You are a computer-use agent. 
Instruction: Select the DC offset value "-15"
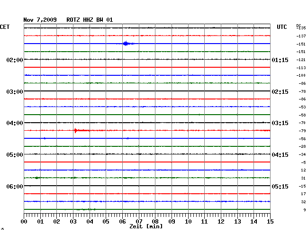coord(302,186)
